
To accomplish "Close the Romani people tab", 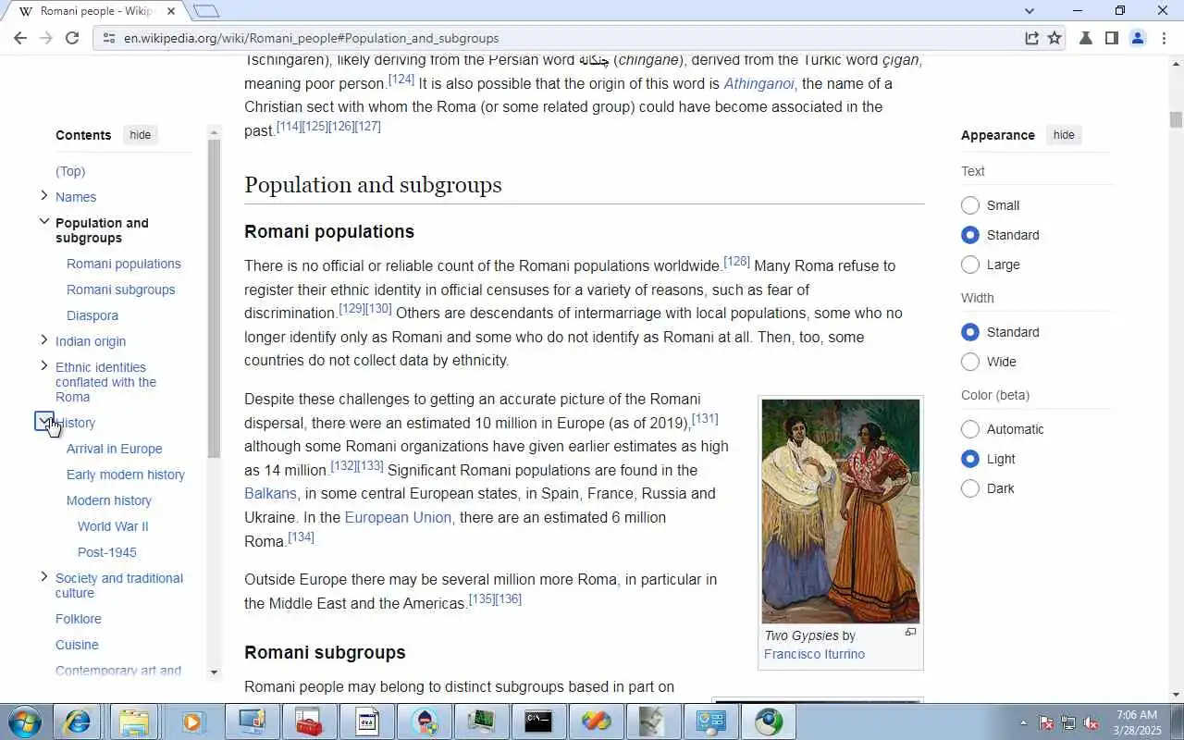I will pyautogui.click(x=170, y=11).
